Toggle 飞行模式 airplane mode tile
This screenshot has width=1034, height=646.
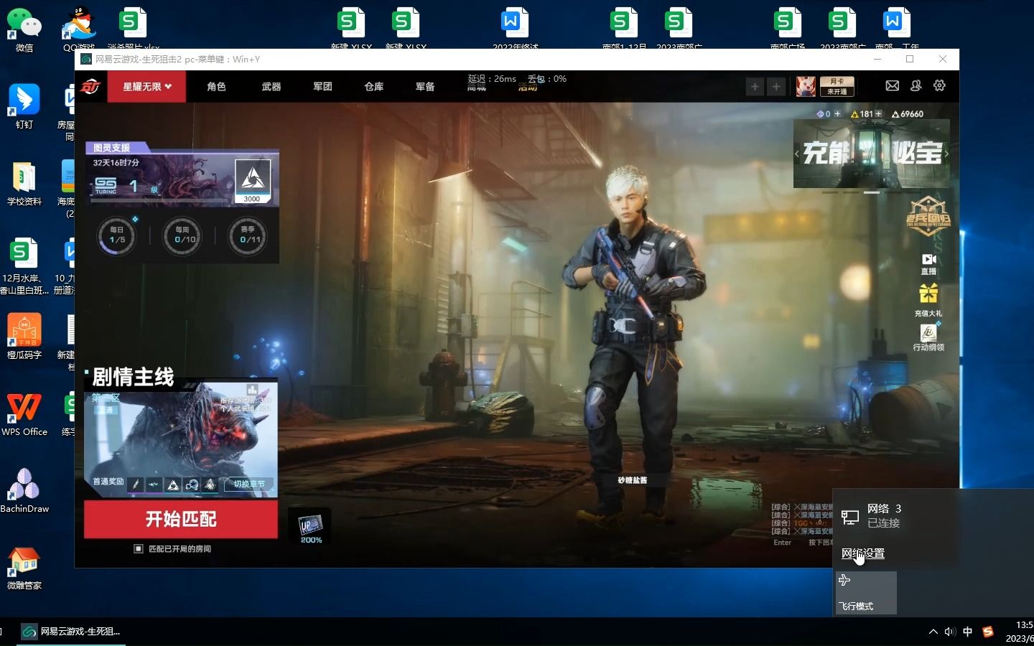click(x=866, y=593)
